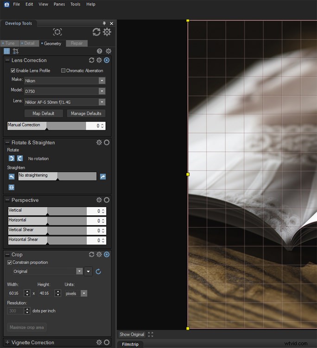Switch to the Tune tab
Image resolution: width=317 pixels, height=348 pixels.
click(10, 43)
